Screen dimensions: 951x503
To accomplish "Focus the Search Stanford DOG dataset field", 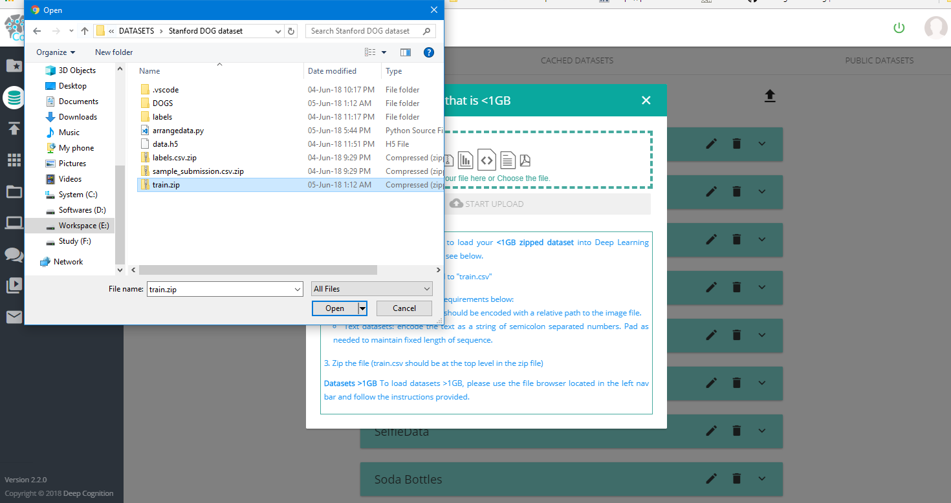I will 371,31.
